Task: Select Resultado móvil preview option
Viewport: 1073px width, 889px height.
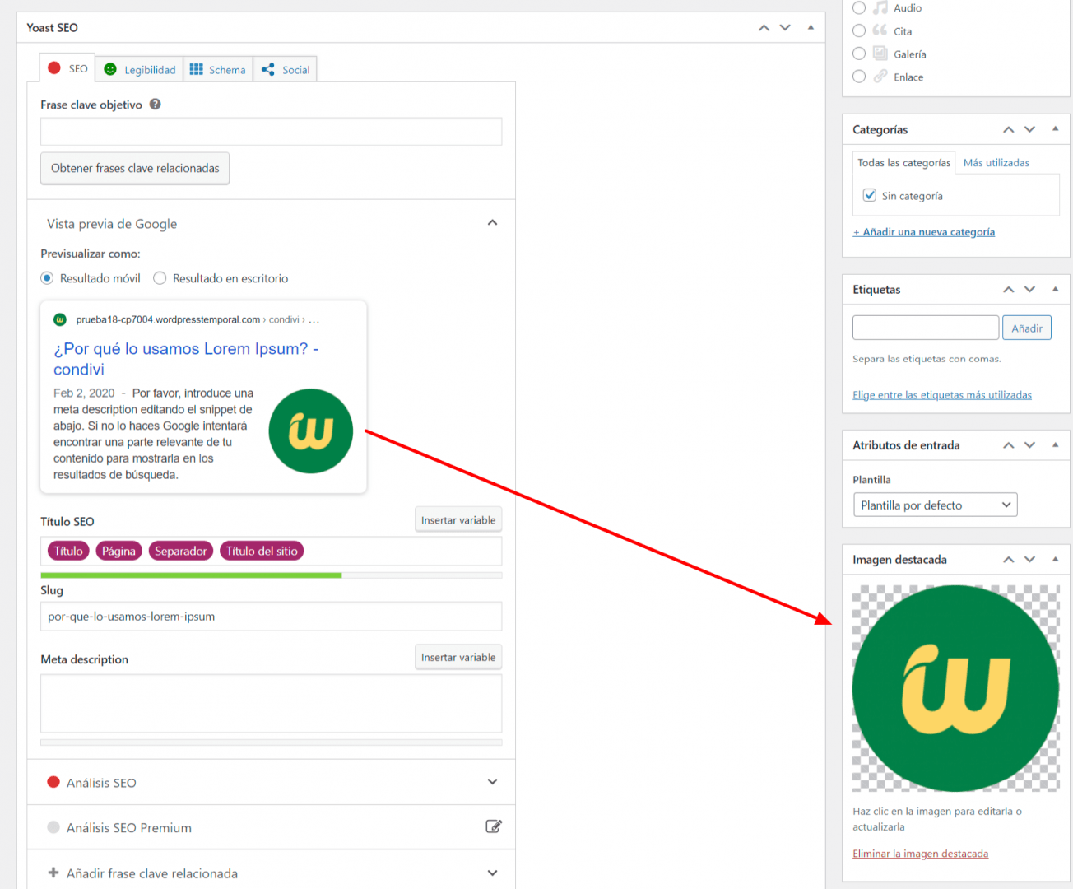Action: (47, 278)
